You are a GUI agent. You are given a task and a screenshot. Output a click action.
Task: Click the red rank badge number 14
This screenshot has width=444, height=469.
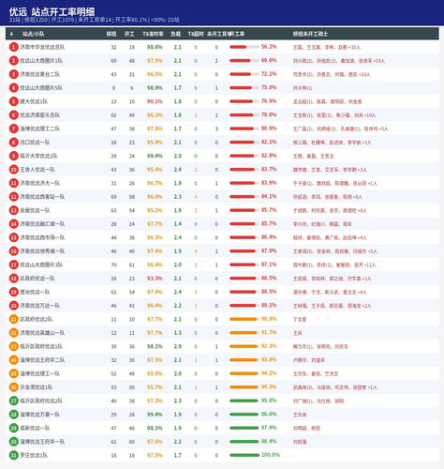(13, 224)
